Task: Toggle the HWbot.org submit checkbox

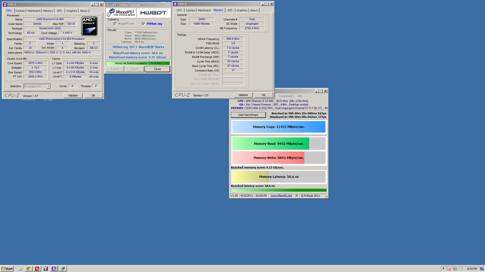Action: (143, 24)
